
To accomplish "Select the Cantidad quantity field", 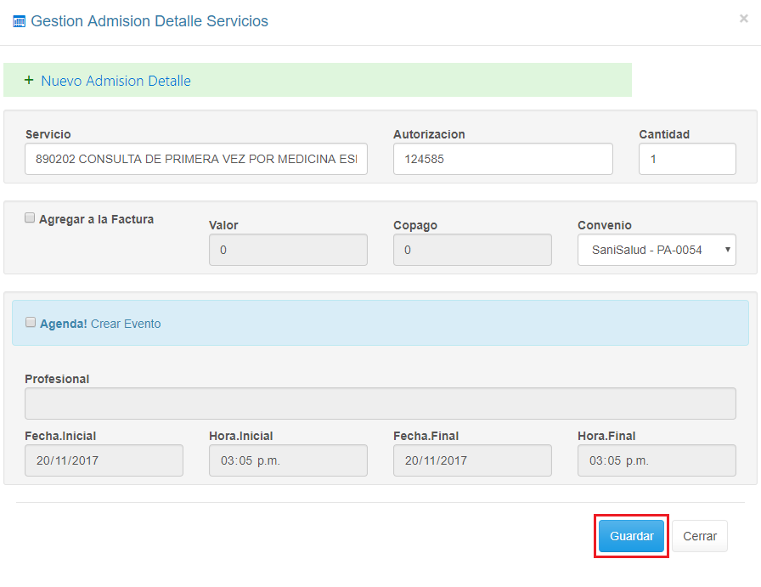I will pos(687,159).
